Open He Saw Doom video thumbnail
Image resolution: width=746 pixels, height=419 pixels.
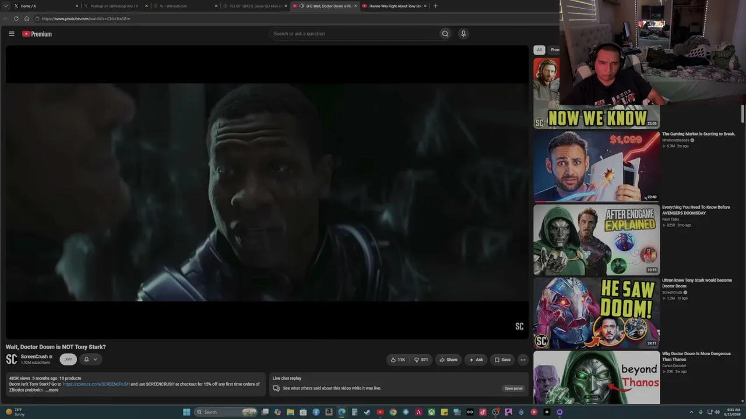click(x=596, y=313)
